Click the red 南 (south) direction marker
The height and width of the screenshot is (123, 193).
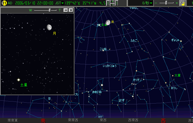click(43, 121)
